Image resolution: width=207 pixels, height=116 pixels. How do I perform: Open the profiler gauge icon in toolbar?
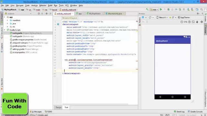[176, 9]
